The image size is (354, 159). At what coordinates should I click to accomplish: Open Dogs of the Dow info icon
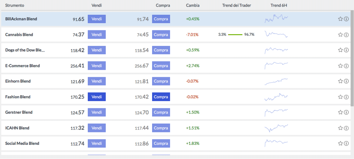(x=346, y=50)
